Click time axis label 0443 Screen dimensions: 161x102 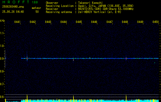coord(48,22)
